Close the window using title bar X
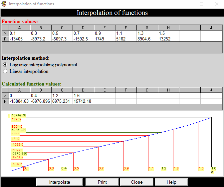This screenshot has height=187, width=224. pos(216,4)
